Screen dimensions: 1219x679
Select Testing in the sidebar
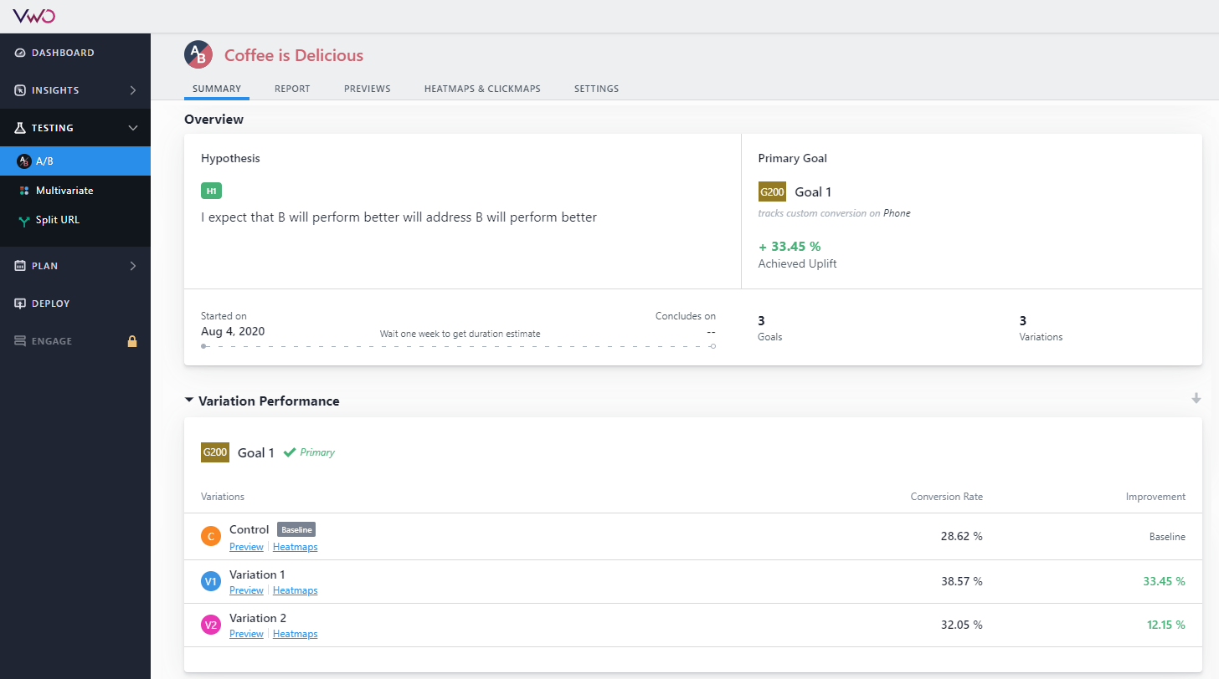pyautogui.click(x=75, y=128)
